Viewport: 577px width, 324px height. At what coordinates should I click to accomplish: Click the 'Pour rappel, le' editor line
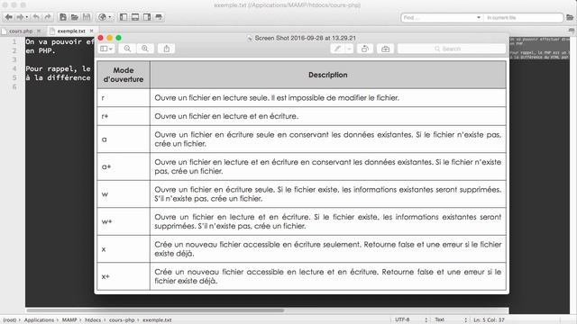click(58, 68)
